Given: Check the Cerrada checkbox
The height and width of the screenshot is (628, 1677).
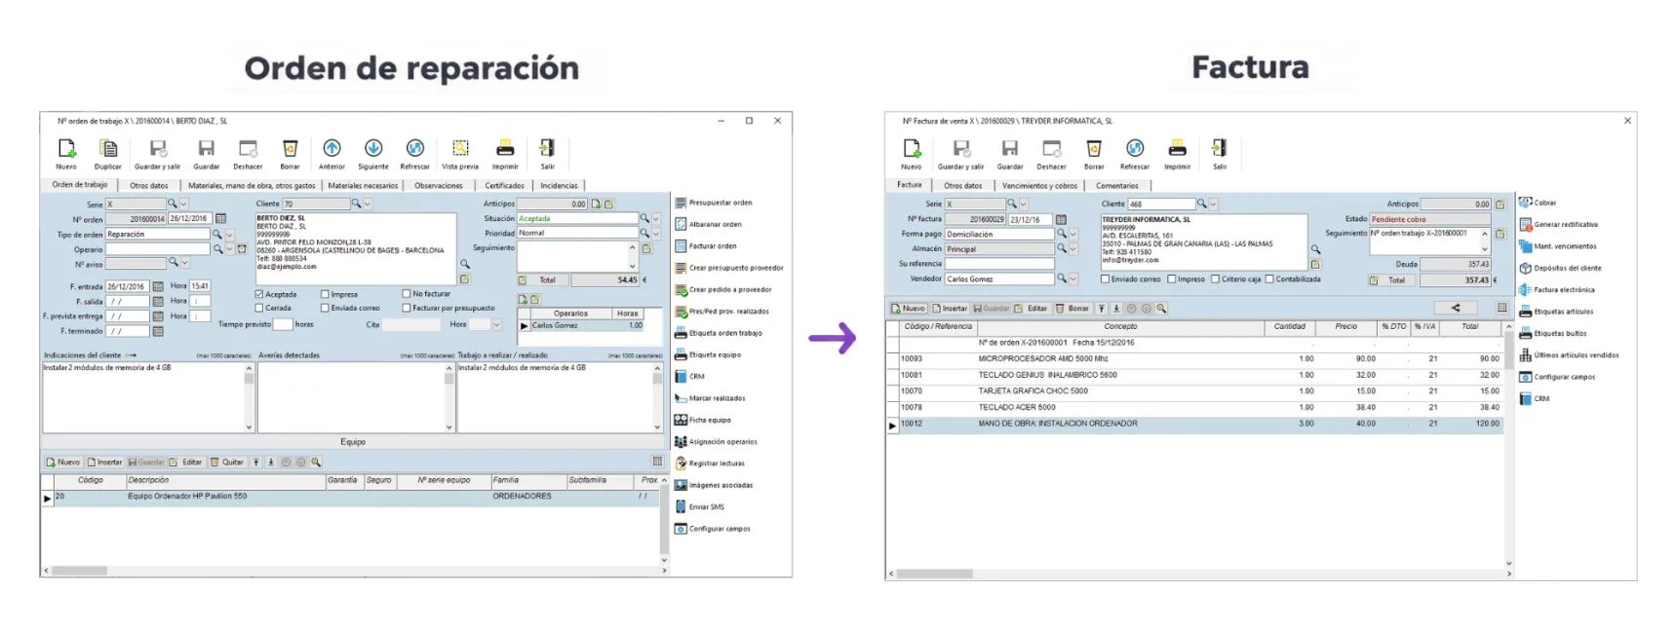Looking at the screenshot, I should click(259, 308).
